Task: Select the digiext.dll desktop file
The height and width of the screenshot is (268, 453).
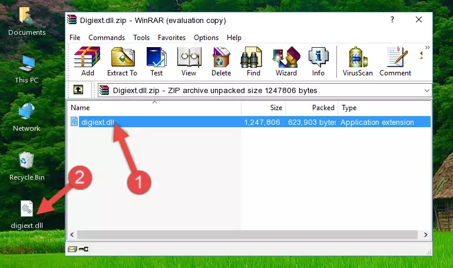Action: 27,215
